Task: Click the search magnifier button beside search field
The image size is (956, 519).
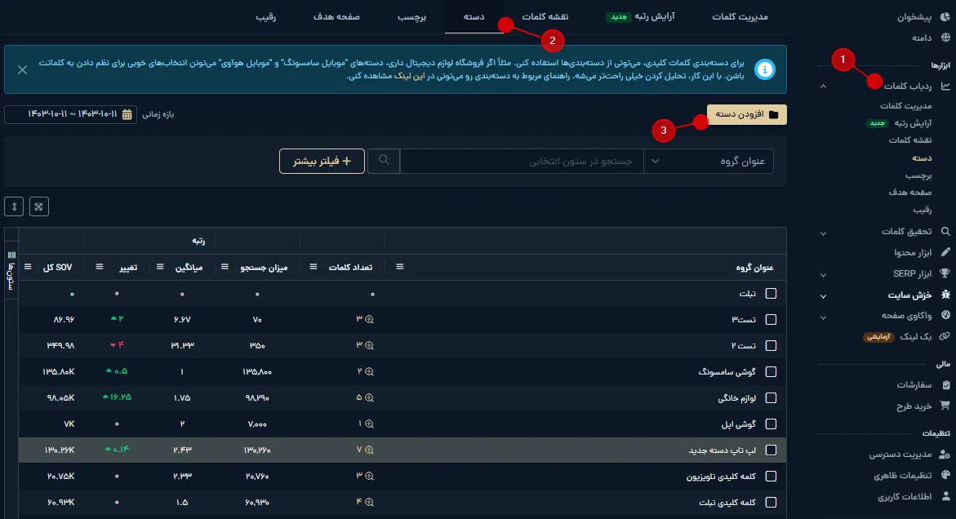Action: pos(384,161)
